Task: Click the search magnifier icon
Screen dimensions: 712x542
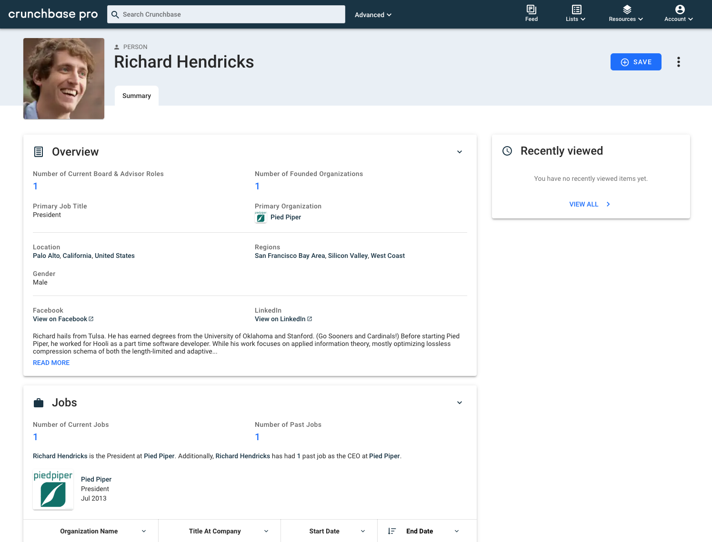Action: point(115,14)
